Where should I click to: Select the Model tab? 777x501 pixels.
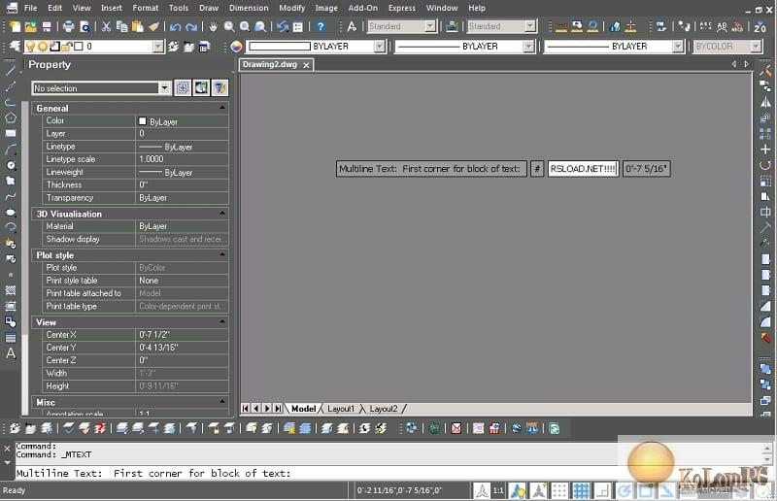tap(303, 409)
